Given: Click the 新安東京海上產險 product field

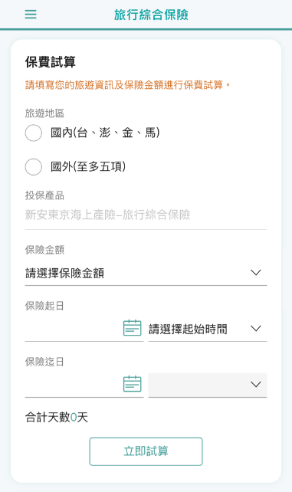Looking at the screenshot, I should pos(146,215).
